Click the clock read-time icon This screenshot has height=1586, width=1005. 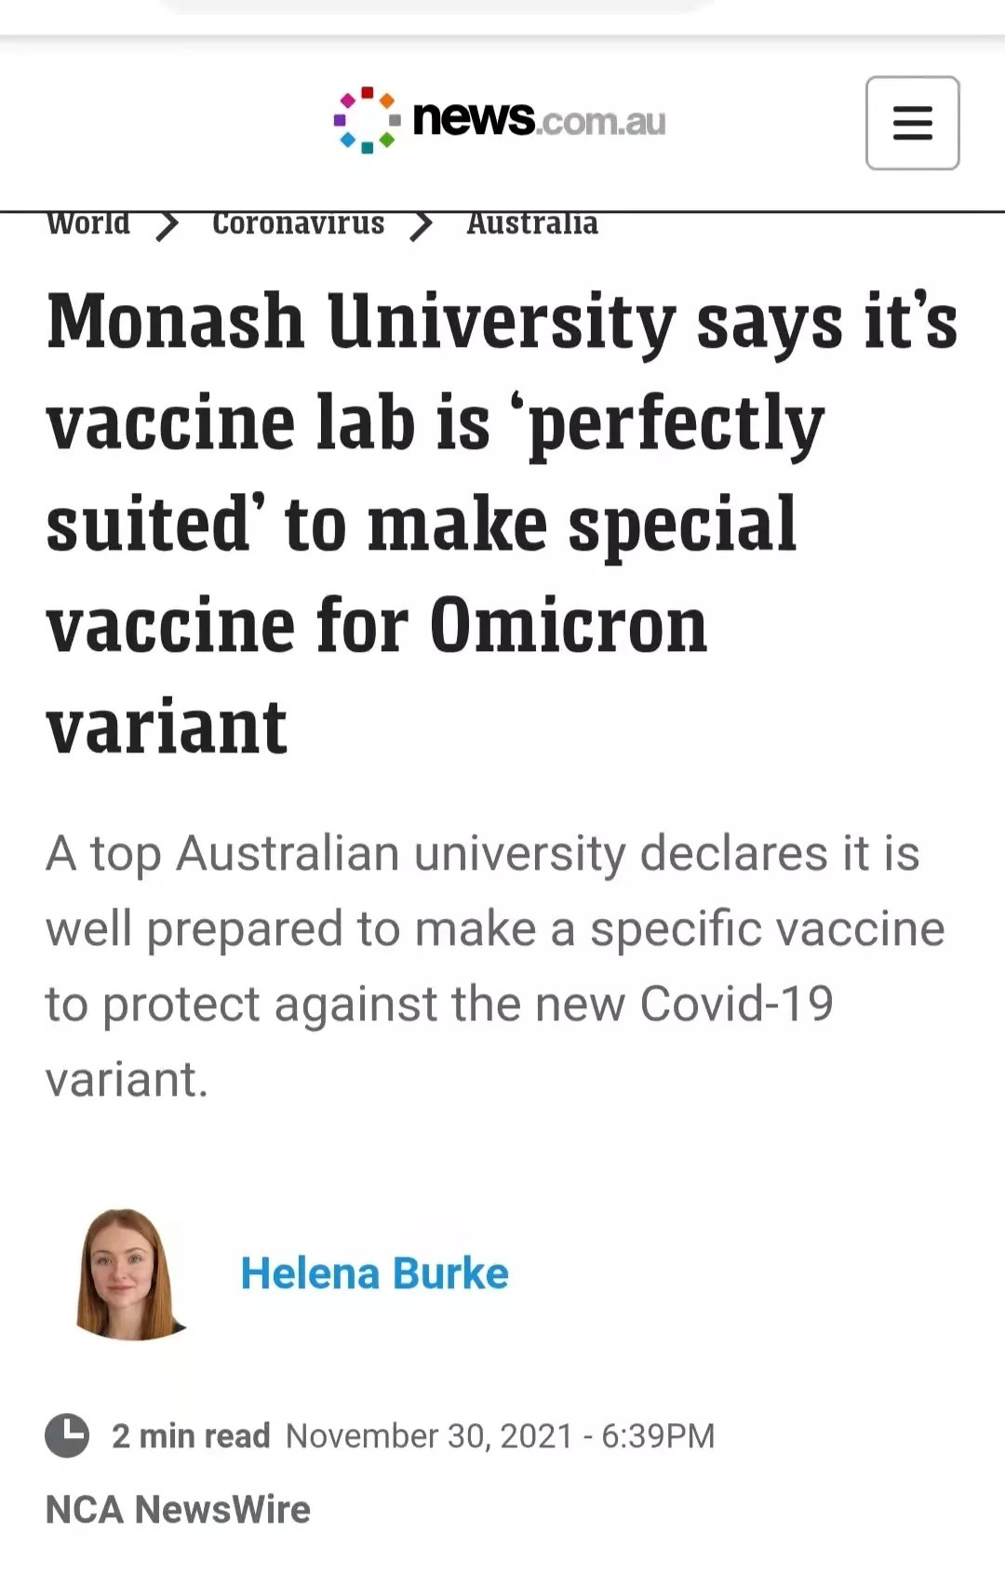coord(67,1435)
